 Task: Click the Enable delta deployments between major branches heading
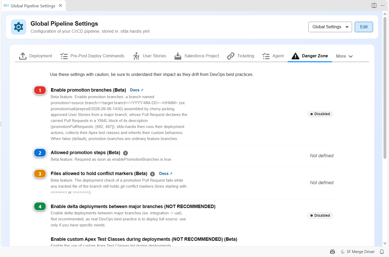(x=133, y=206)
